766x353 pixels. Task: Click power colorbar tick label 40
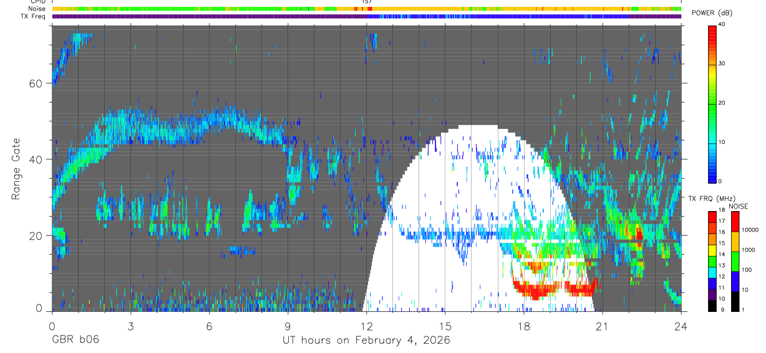[x=723, y=25]
